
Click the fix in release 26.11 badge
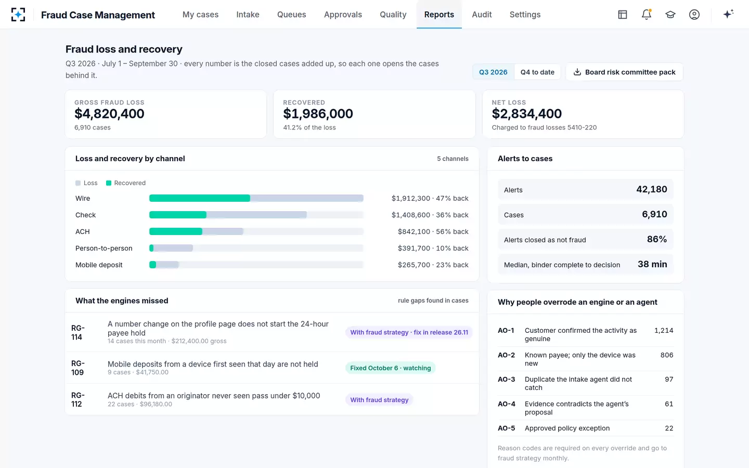click(x=409, y=332)
